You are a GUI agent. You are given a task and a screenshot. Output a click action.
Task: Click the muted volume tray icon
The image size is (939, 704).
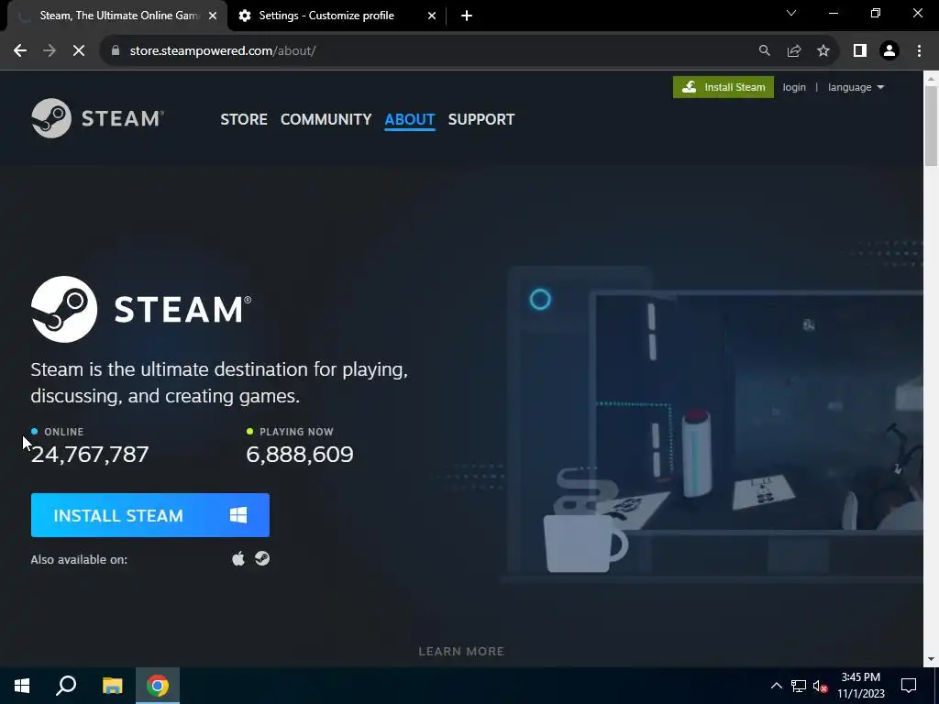pyautogui.click(x=821, y=686)
